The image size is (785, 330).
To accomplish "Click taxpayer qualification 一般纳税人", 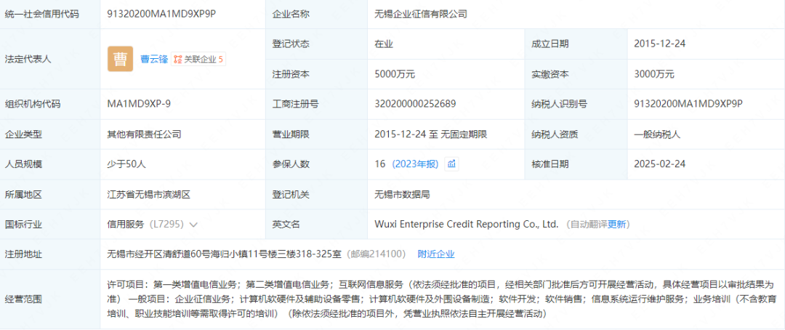I will [657, 134].
